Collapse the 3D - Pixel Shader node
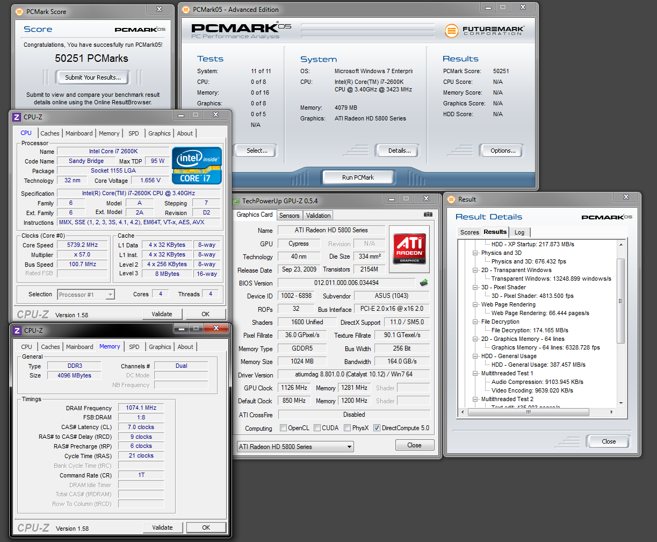Image resolution: width=657 pixels, height=542 pixels. click(x=475, y=287)
